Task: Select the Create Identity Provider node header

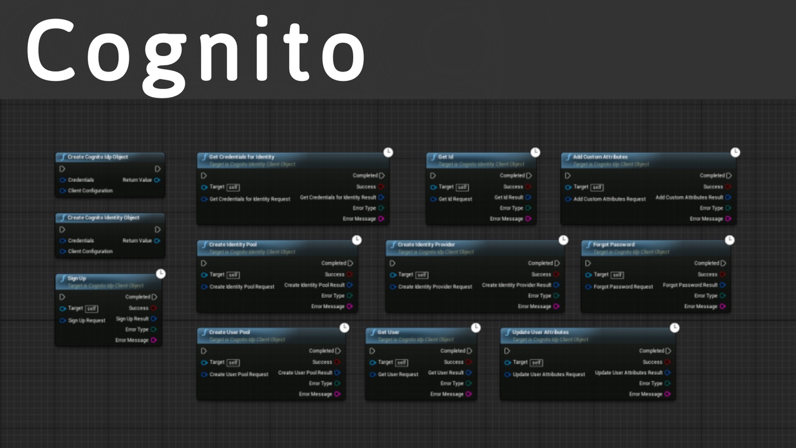Action: pyautogui.click(x=475, y=248)
